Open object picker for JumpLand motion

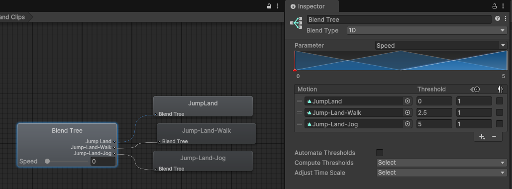coord(408,101)
